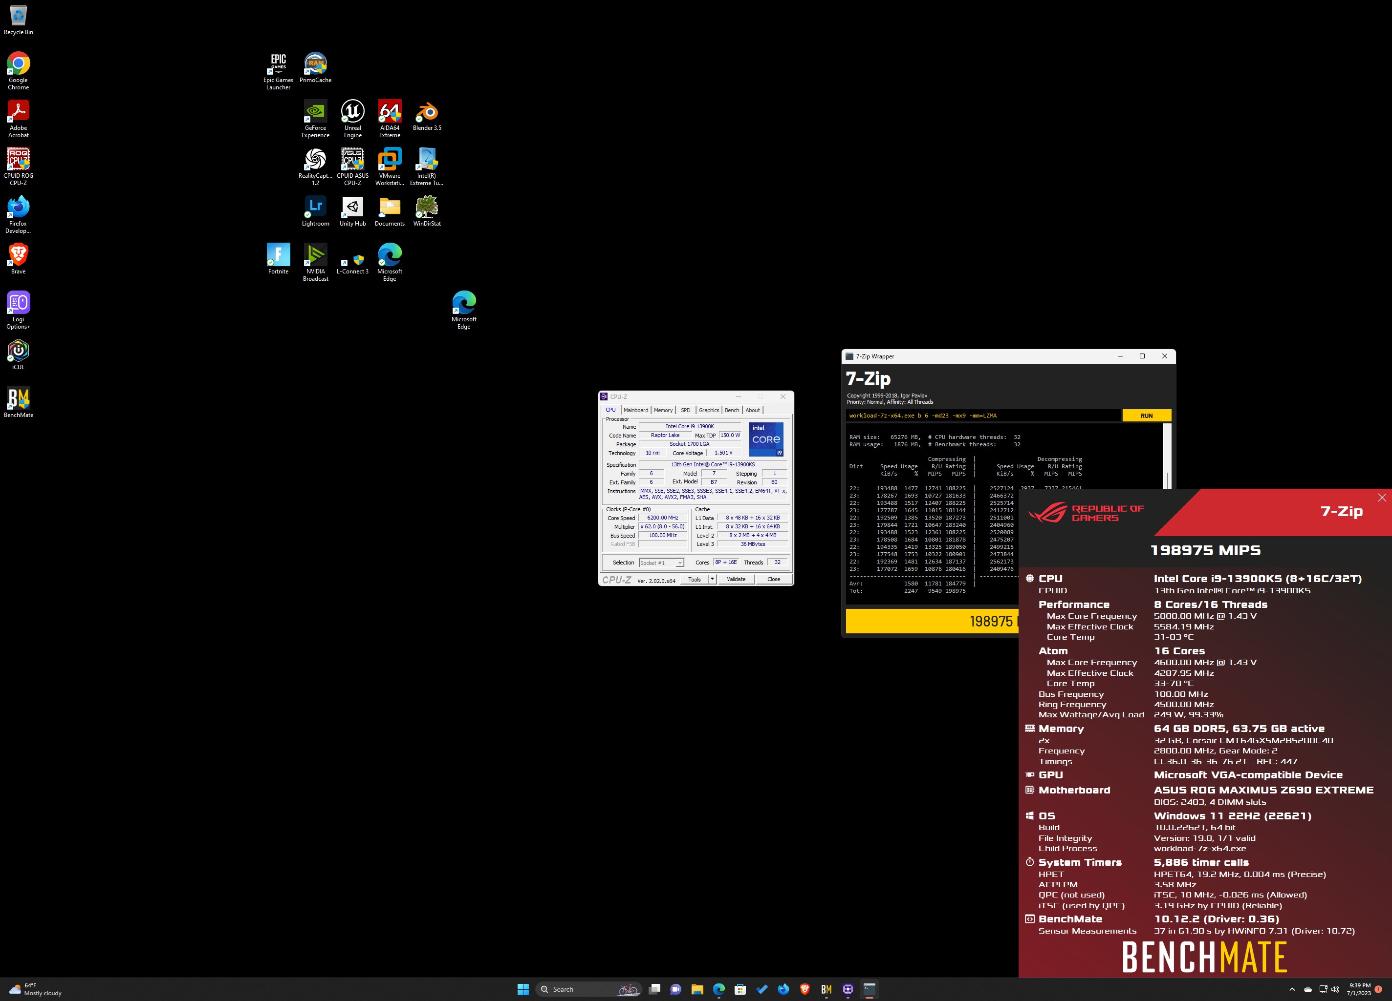Open the Graphics tab in CPU-Z
This screenshot has width=1392, height=1001.
tap(709, 410)
